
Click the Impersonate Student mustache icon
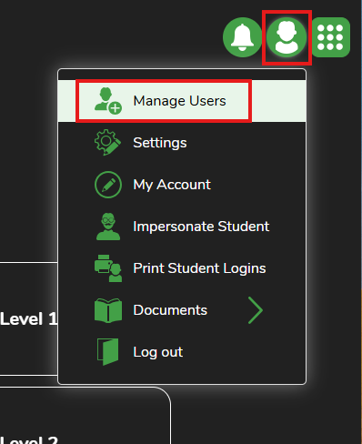pos(108,227)
